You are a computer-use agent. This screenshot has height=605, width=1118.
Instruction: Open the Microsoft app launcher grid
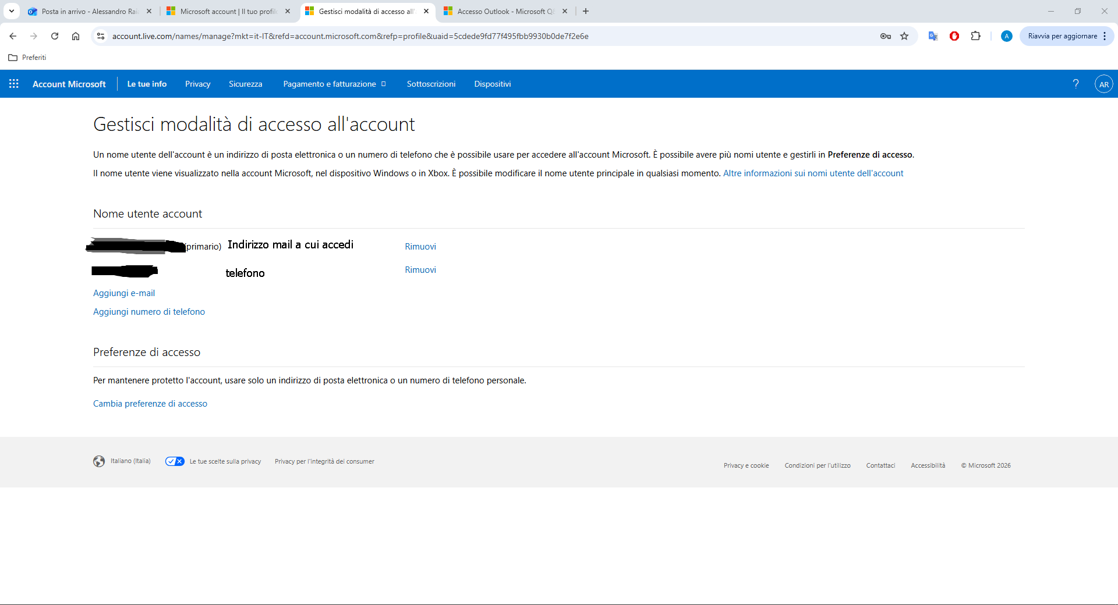pos(14,84)
